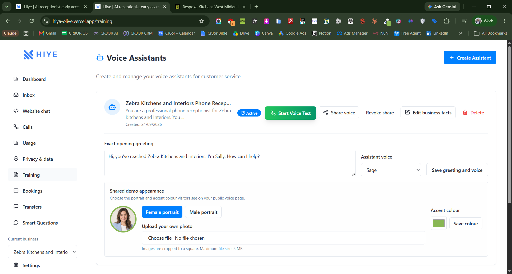Click Choose file to upload photo
This screenshot has width=512, height=274.
160,238
